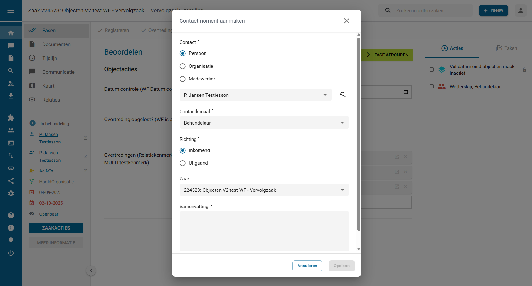Click the ZAAKACTIES button
The image size is (532, 286).
56,228
